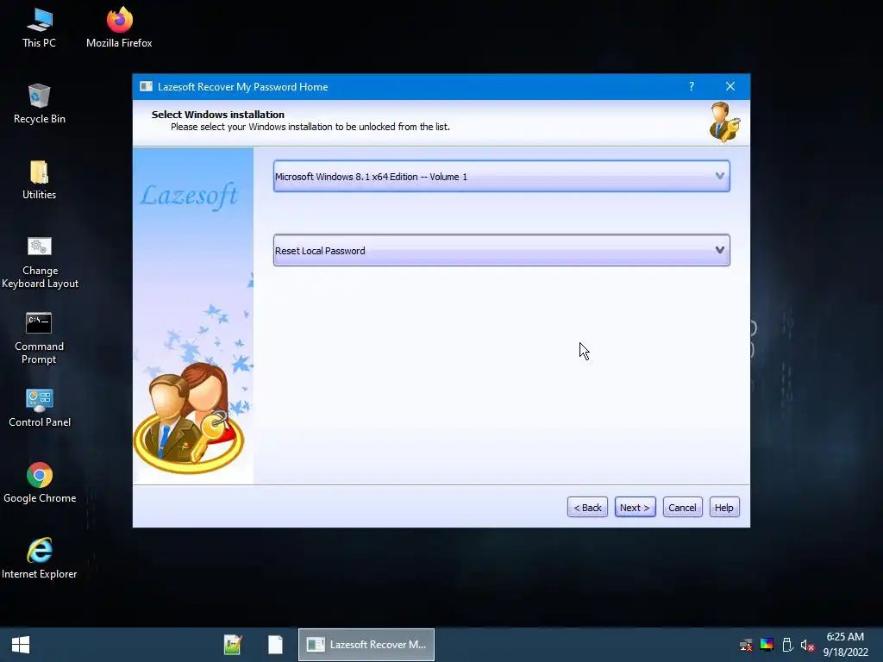This screenshot has height=662, width=883.
Task: Open the Utilities folder icon
Action: 40,180
